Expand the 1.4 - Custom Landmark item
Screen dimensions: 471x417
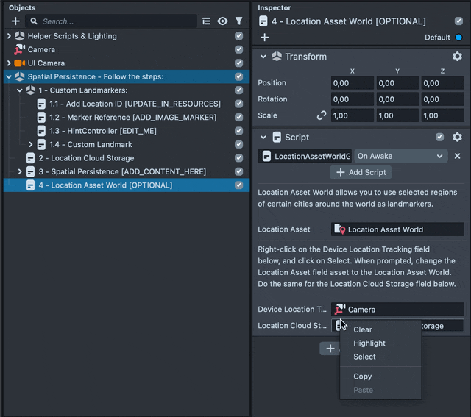point(31,145)
